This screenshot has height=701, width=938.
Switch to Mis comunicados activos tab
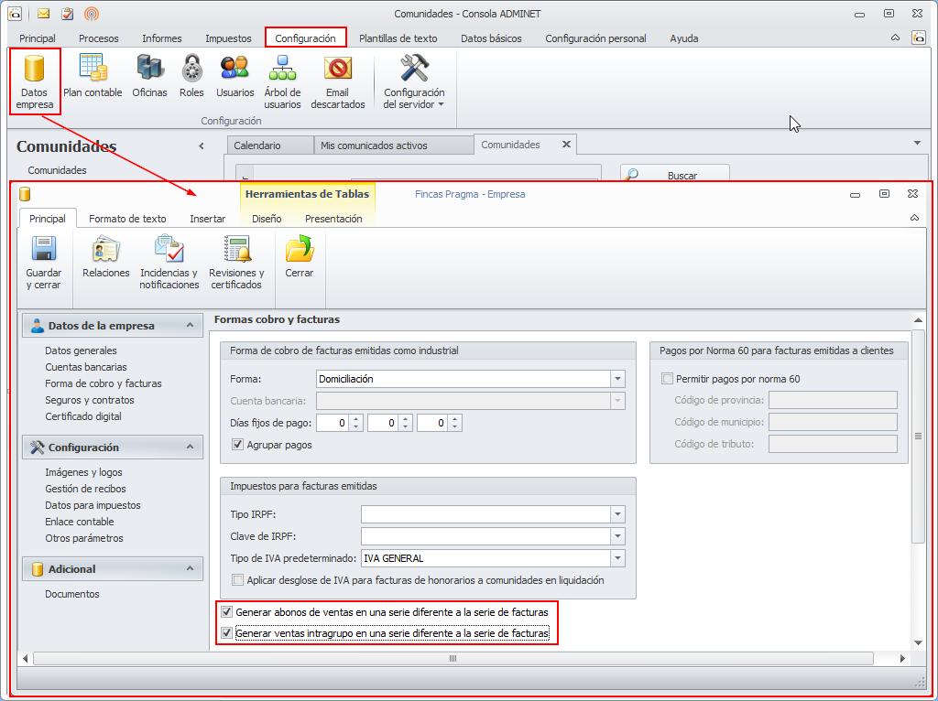coord(394,146)
